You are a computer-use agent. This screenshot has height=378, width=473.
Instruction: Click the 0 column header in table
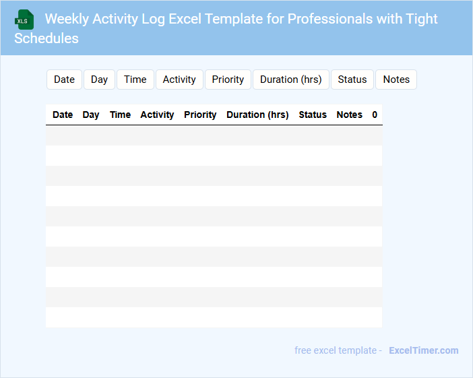(375, 115)
